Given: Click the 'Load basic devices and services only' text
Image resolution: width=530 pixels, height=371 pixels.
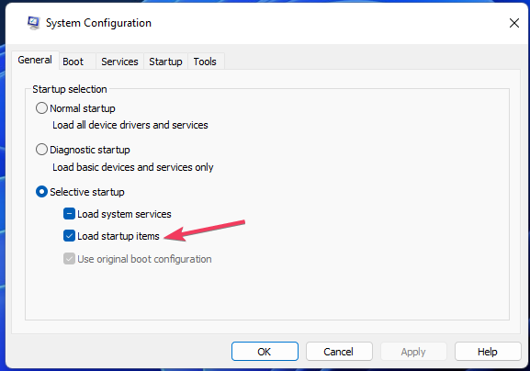Looking at the screenshot, I should [133, 167].
